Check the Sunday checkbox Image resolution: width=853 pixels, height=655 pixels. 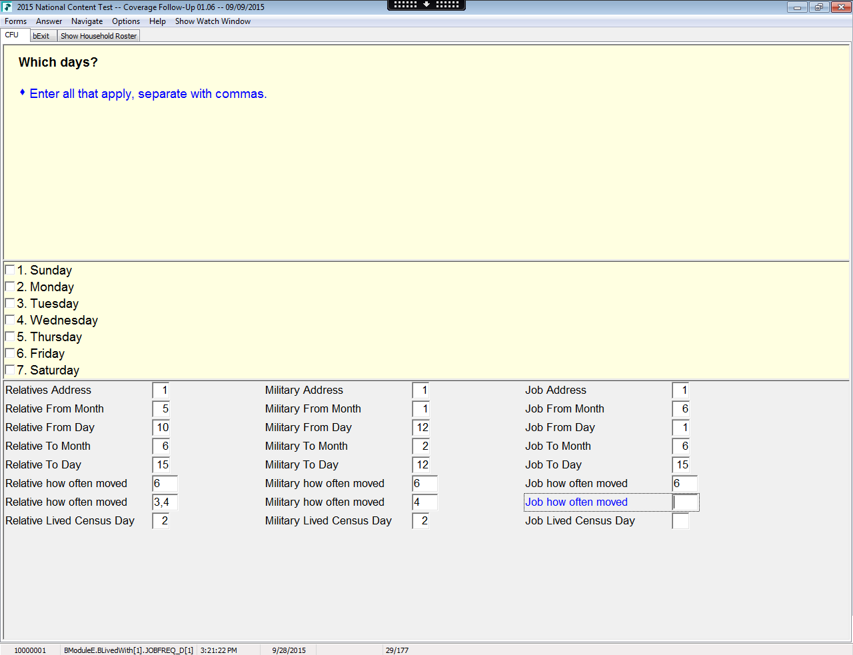click(x=10, y=270)
